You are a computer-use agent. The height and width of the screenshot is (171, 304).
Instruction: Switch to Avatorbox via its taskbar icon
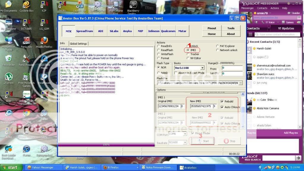coord(196,167)
